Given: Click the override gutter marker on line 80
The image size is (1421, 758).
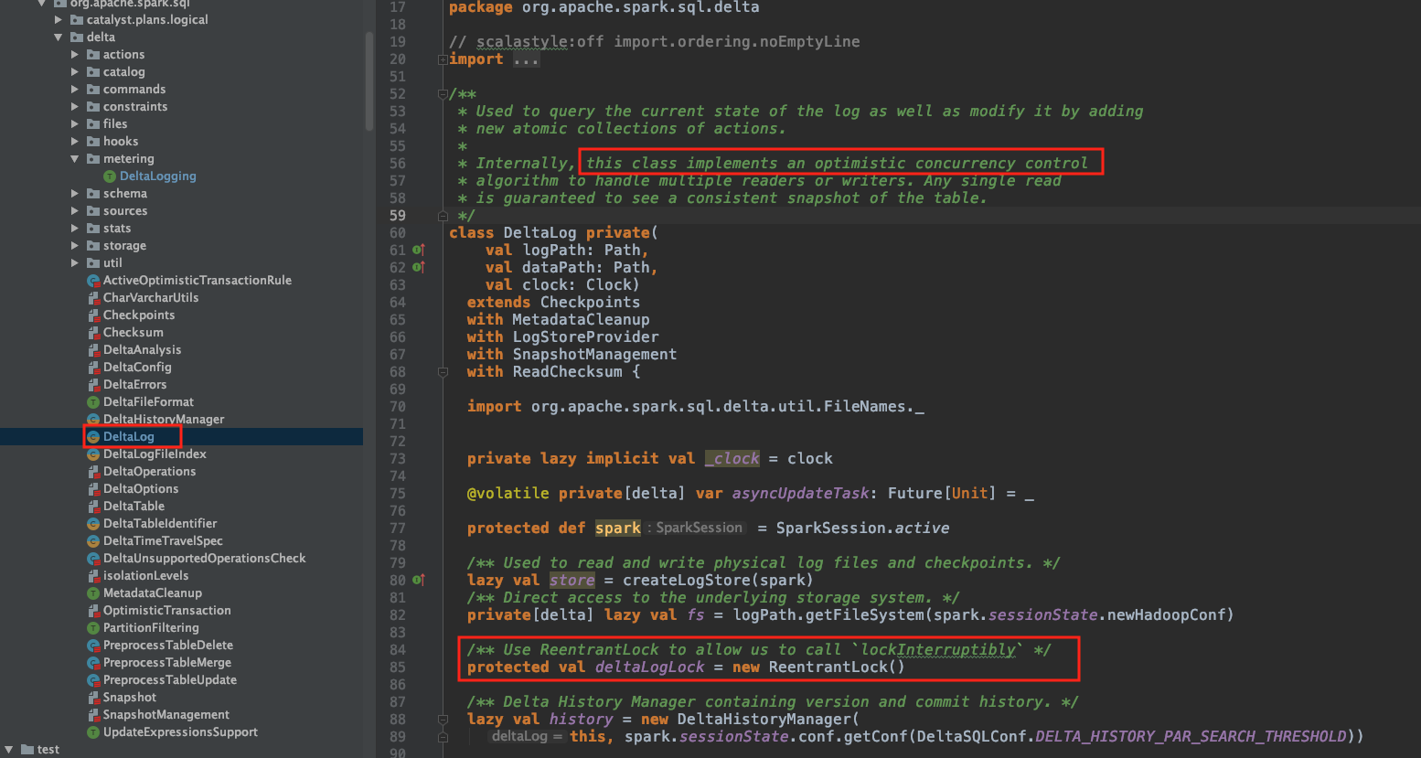Looking at the screenshot, I should (x=419, y=580).
